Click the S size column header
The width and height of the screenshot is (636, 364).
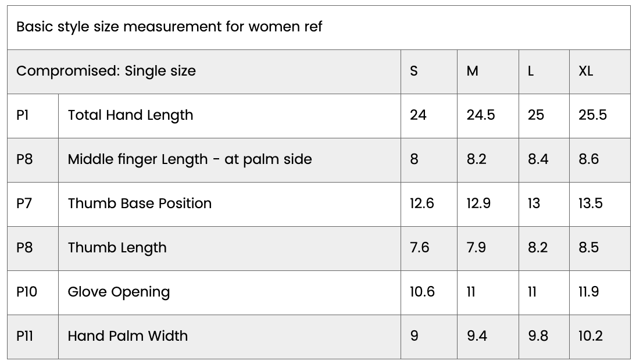414,71
